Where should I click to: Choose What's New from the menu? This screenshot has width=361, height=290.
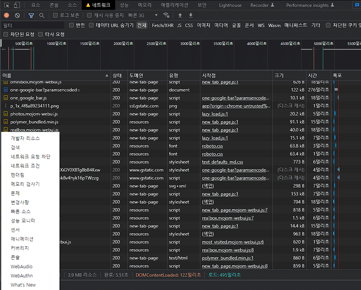30,285
